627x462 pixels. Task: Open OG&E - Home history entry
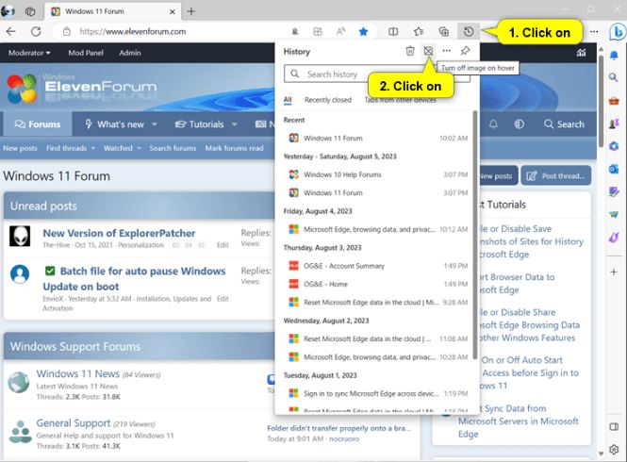click(377, 284)
